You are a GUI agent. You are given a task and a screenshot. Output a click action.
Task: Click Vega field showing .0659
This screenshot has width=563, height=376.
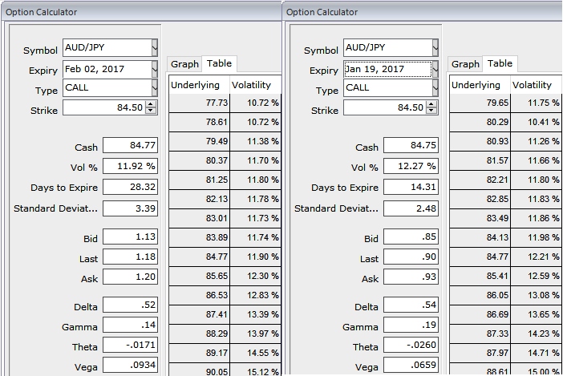[x=411, y=366]
